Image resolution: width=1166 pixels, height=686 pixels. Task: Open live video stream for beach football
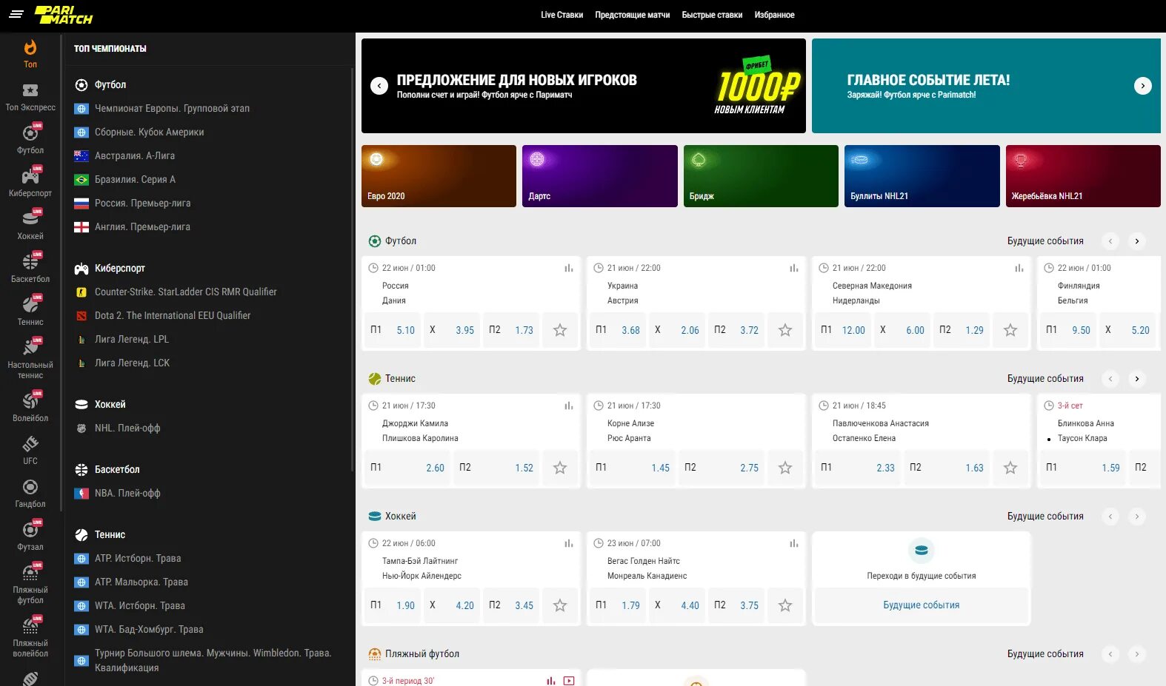click(569, 681)
